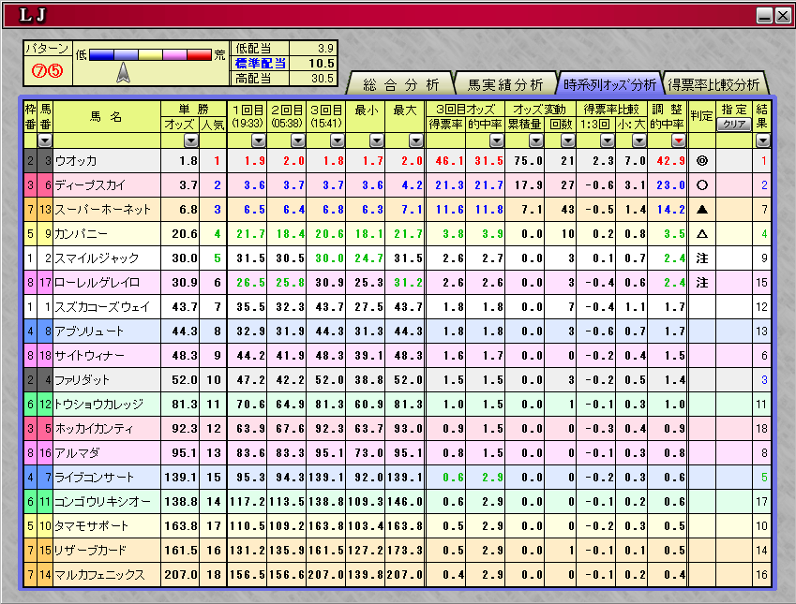This screenshot has width=796, height=604.
Task: Select the horse name アブソリュート
Action: pos(89,331)
